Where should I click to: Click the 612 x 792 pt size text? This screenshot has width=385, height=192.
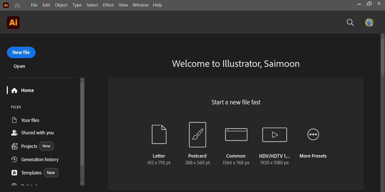159,163
